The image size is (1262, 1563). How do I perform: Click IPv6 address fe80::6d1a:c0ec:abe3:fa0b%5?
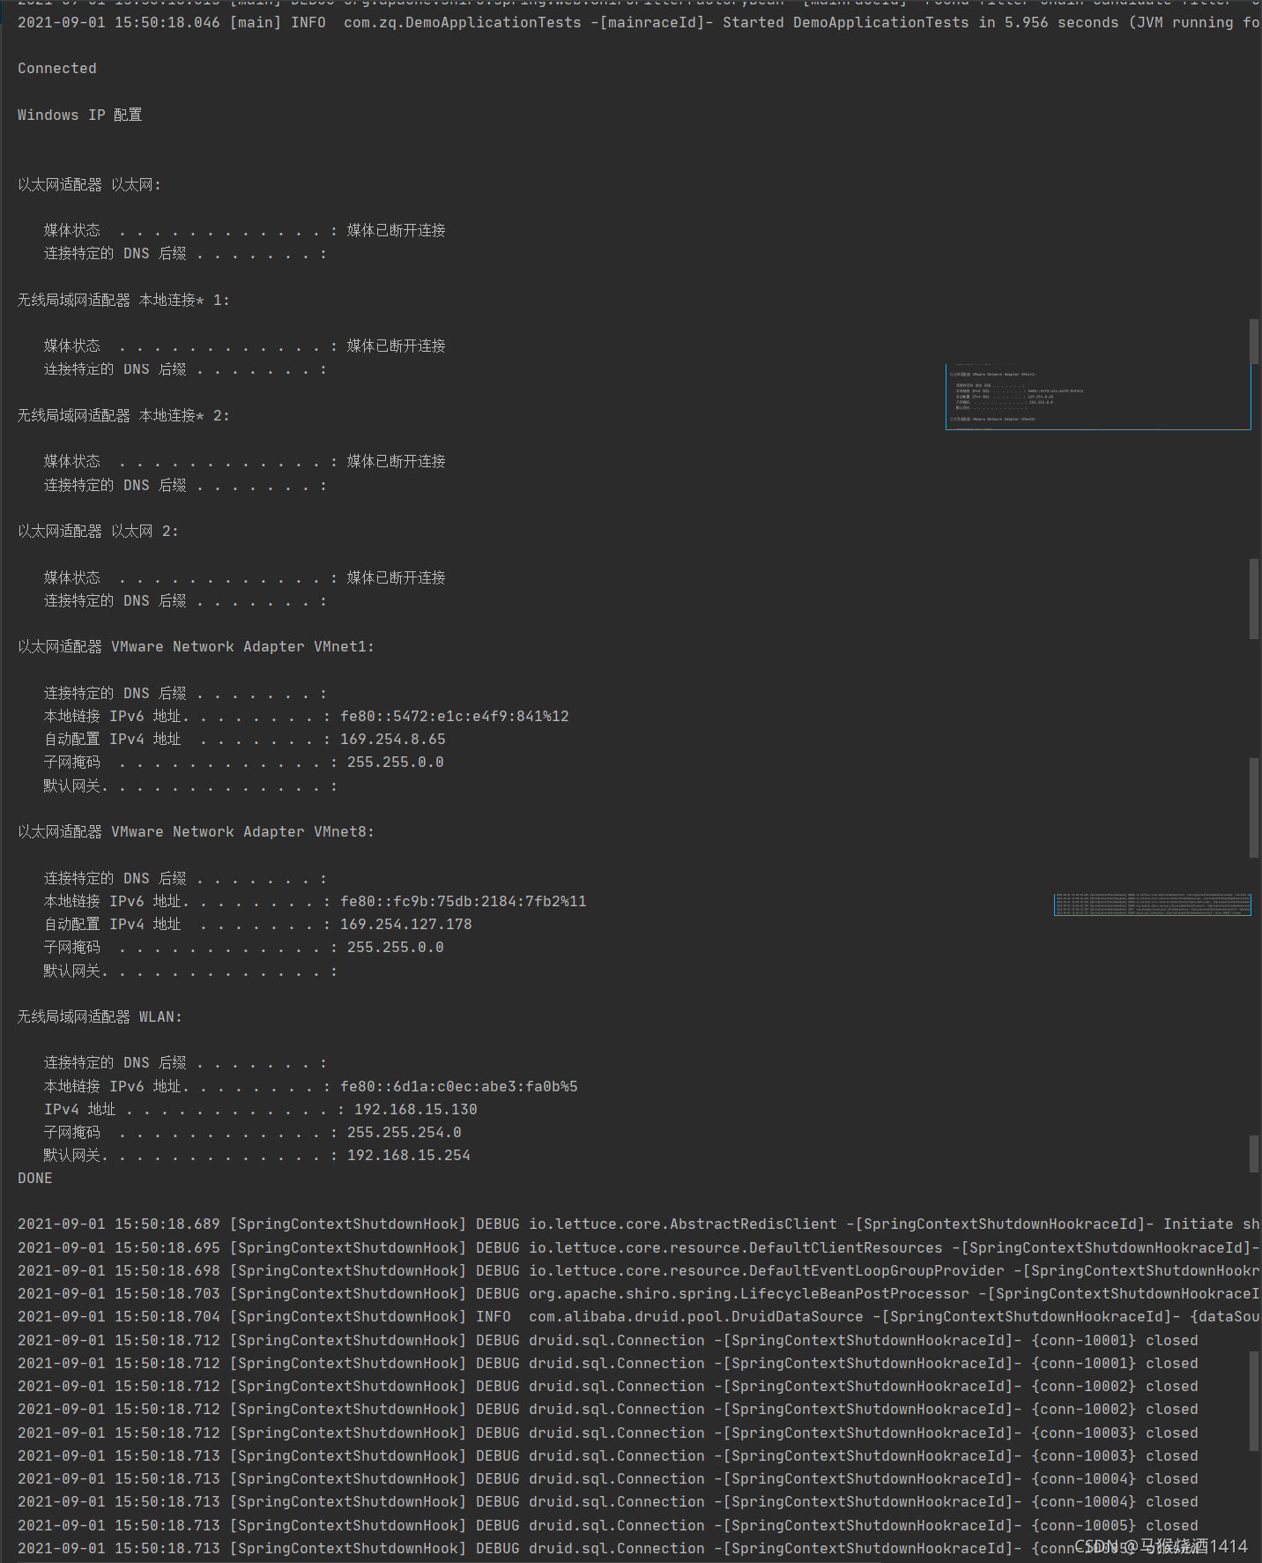click(x=459, y=1086)
